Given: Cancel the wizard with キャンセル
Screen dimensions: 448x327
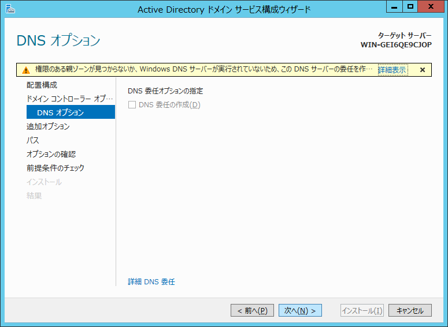Looking at the screenshot, I should [410, 310].
